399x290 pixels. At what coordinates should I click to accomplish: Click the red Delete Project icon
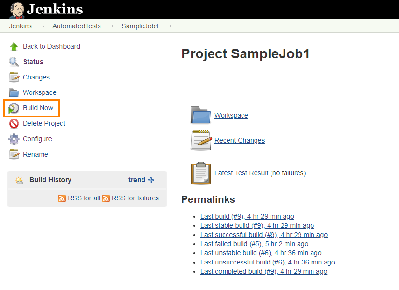click(x=14, y=123)
